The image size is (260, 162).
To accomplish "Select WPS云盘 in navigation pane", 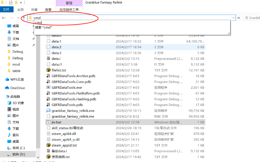I will tap(15, 79).
